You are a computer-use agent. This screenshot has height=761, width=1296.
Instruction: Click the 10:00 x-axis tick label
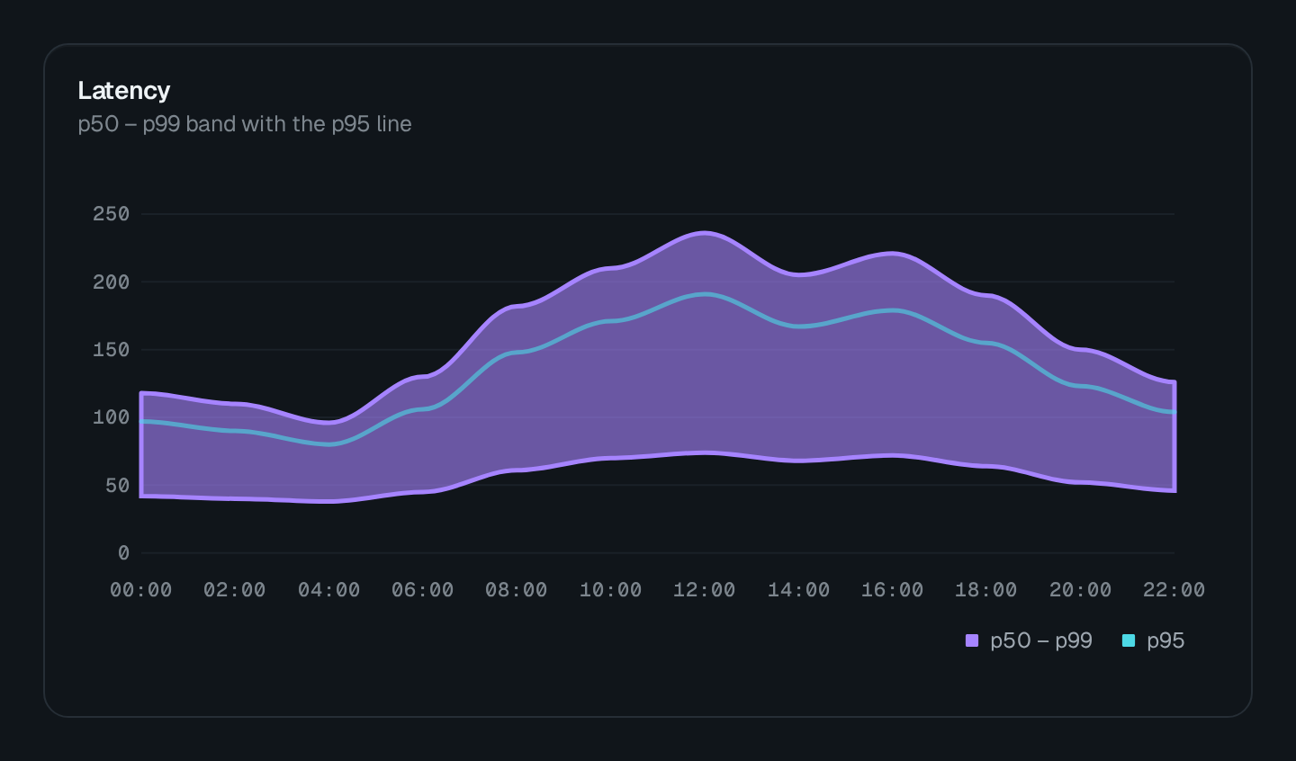(611, 590)
